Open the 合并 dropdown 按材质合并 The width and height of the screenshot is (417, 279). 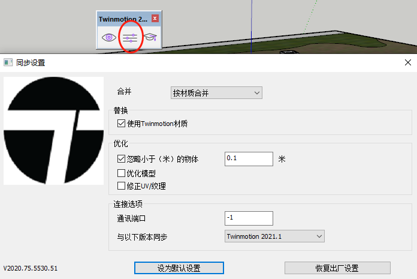click(216, 92)
